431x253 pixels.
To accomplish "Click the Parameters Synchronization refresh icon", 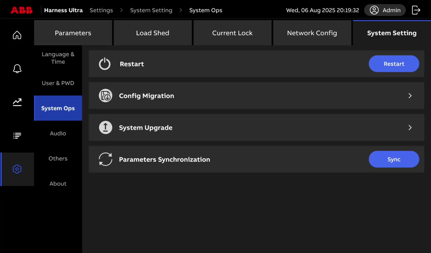I will coord(106,159).
